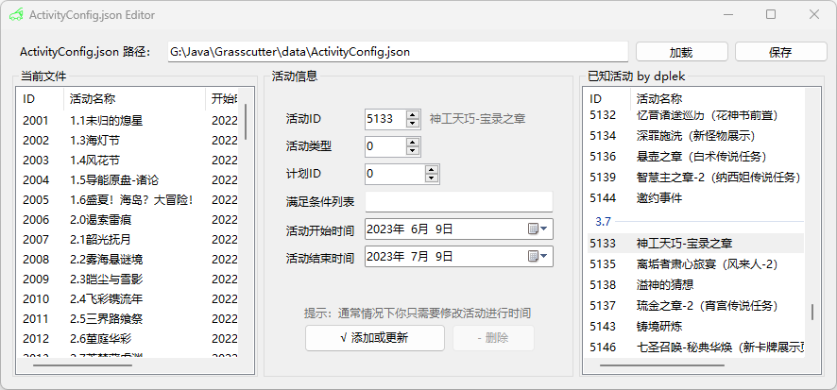
Task: Select row 2001 1.1未归的熄星
Action: click(130, 121)
